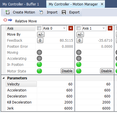Click the Jerk parameter label
Viewport: 117px width, 113px height.
coord(10,108)
